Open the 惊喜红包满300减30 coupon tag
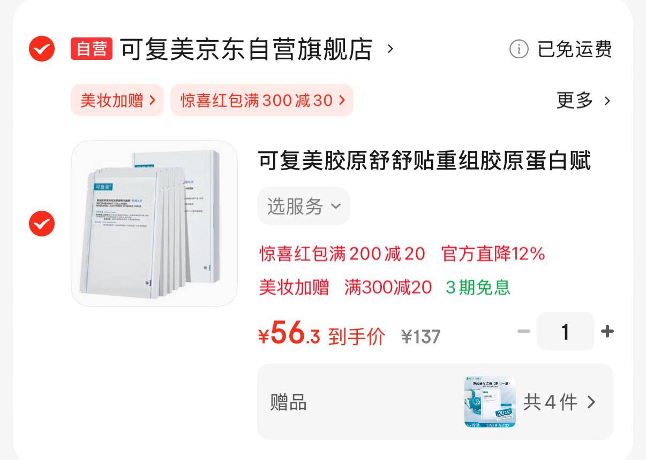 point(262,100)
